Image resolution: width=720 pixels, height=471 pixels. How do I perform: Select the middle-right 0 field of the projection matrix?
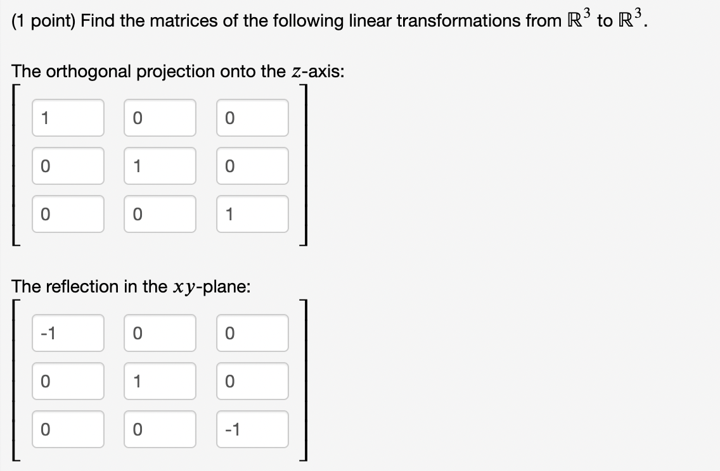(x=252, y=166)
